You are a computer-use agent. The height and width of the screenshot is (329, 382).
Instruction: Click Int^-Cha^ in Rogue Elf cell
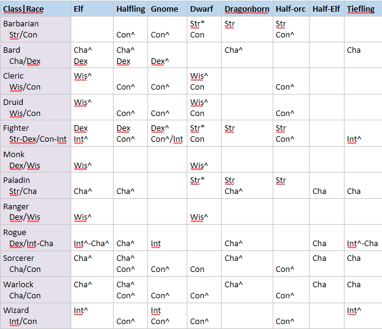92,244
